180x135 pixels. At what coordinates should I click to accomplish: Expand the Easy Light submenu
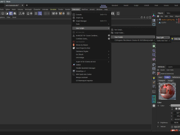[163, 37]
